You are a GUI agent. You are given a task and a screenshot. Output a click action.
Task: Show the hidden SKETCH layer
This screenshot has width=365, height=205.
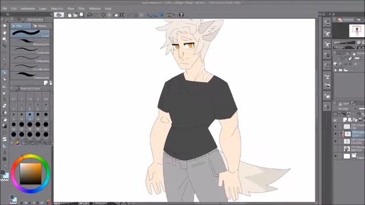click(x=335, y=149)
